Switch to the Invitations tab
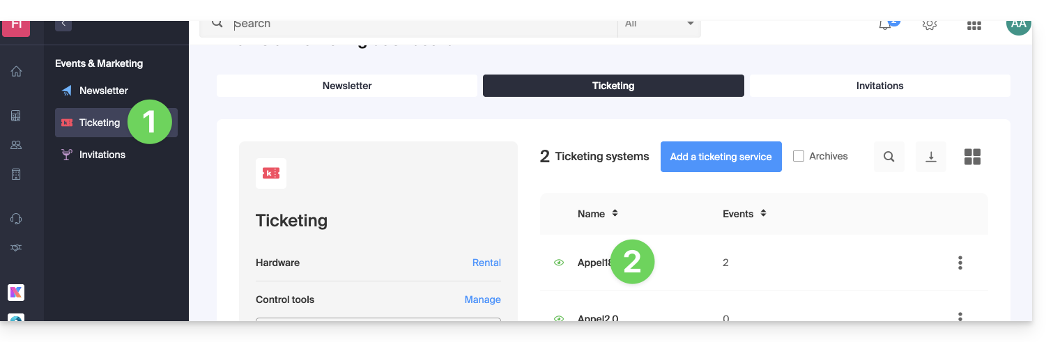1053x342 pixels. [x=879, y=86]
